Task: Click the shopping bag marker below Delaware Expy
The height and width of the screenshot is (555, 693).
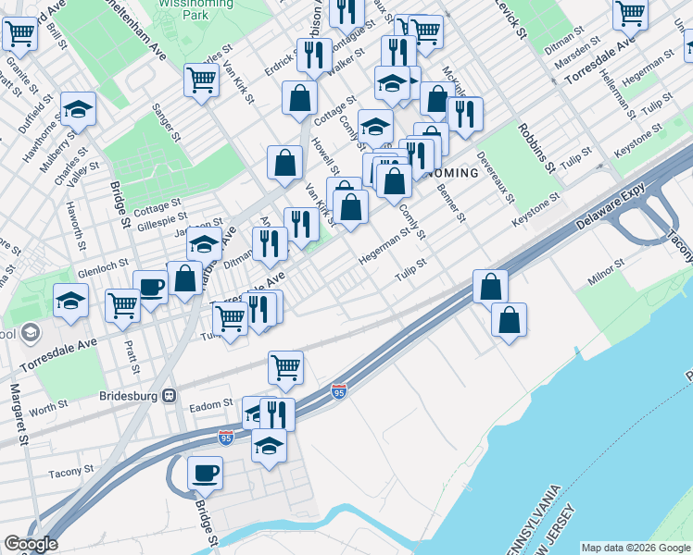Action: (509, 321)
